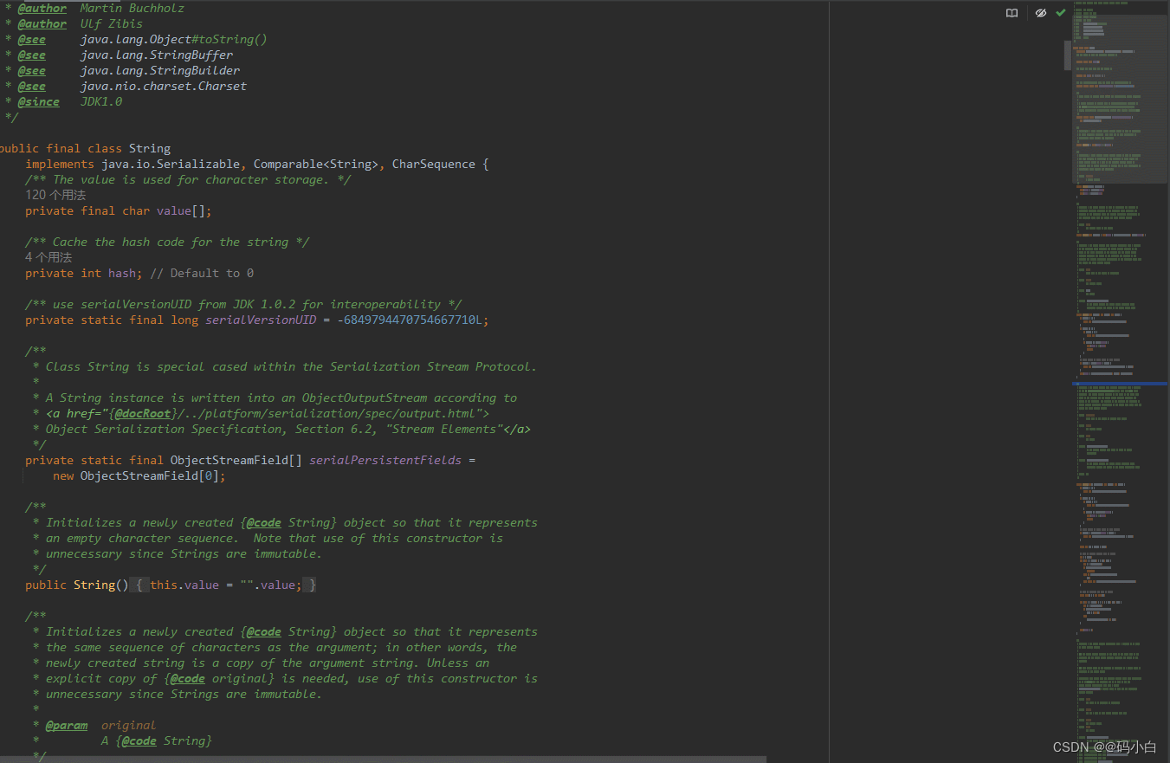Click the 'serialVersionUID' field name
1170x763 pixels.
(x=261, y=320)
